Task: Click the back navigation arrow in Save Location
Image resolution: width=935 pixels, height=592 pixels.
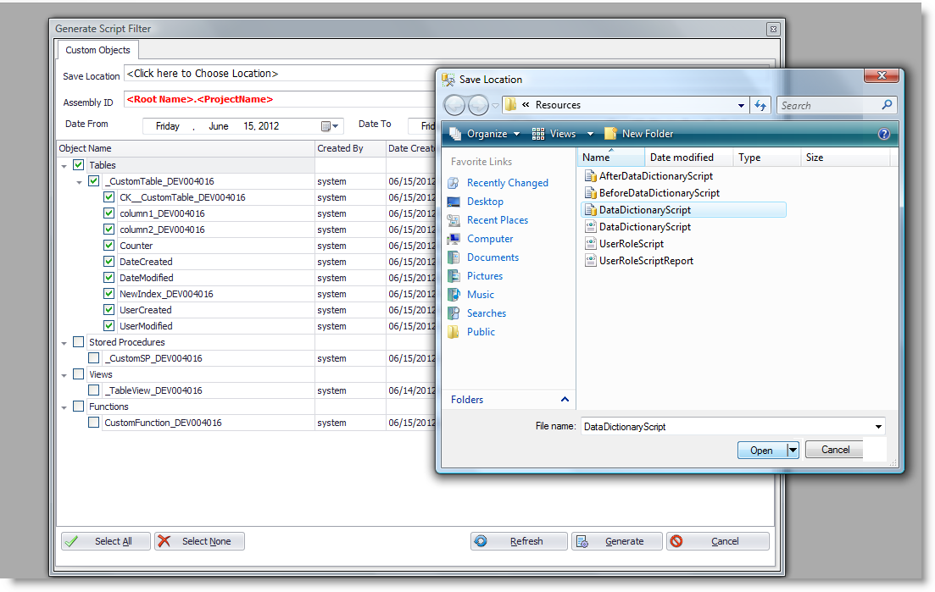Action: pos(454,105)
